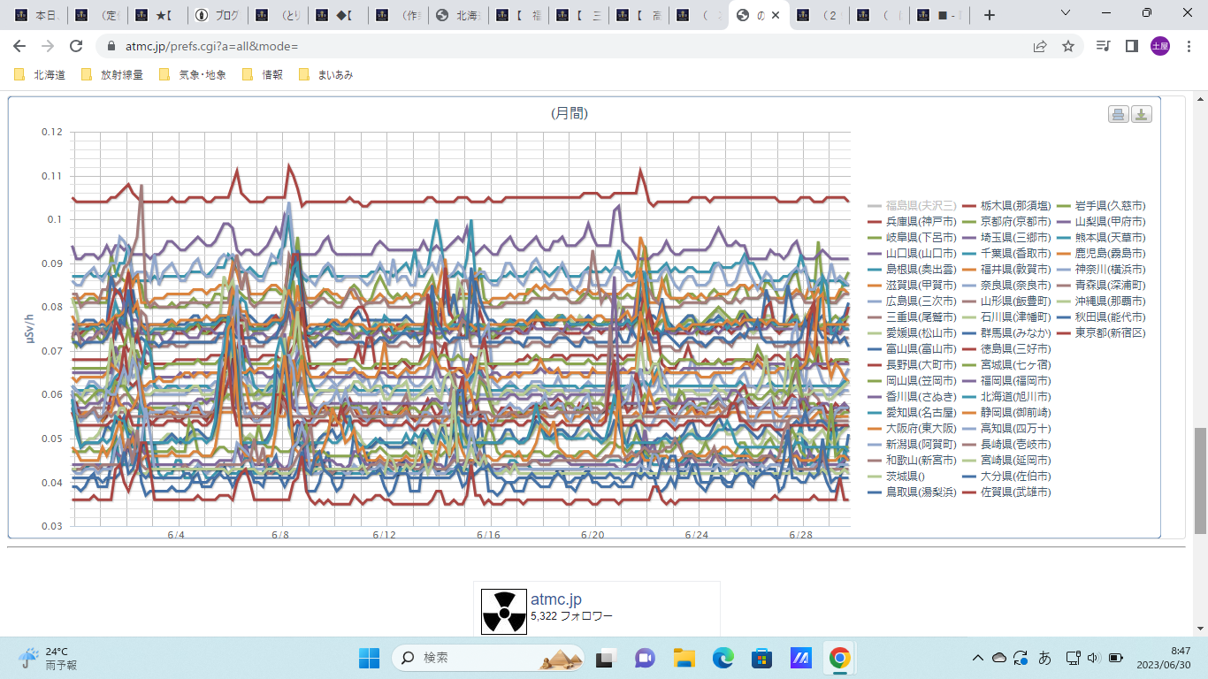This screenshot has height=679, width=1208.
Task: Show hidden system tray icons
Action: pos(977,658)
